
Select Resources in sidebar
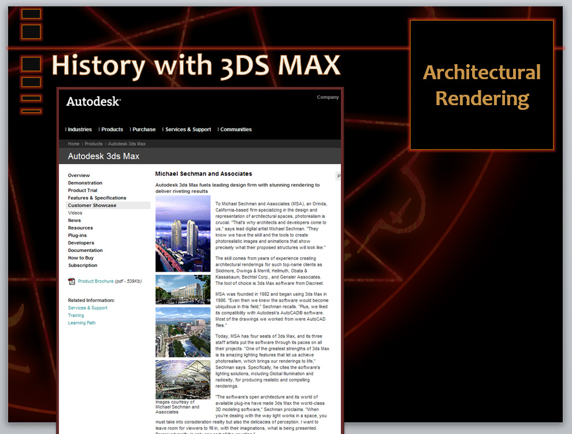pos(80,228)
